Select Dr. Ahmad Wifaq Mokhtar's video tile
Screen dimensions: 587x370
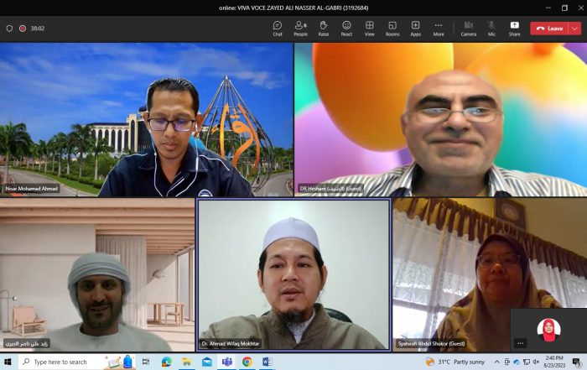pyautogui.click(x=293, y=274)
